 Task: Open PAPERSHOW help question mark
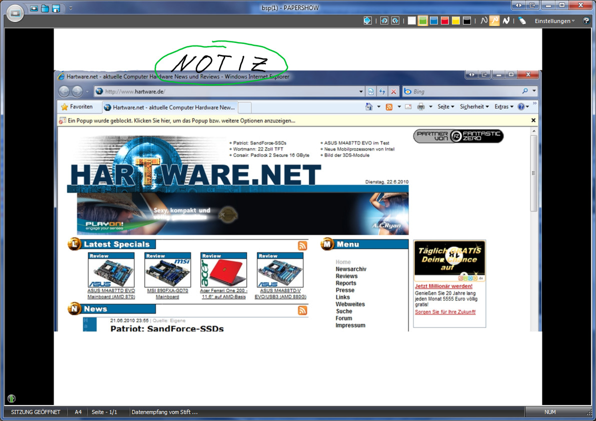pyautogui.click(x=586, y=20)
